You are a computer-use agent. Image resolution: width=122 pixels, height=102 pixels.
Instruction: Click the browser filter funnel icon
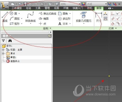pyautogui.click(x=3, y=41)
